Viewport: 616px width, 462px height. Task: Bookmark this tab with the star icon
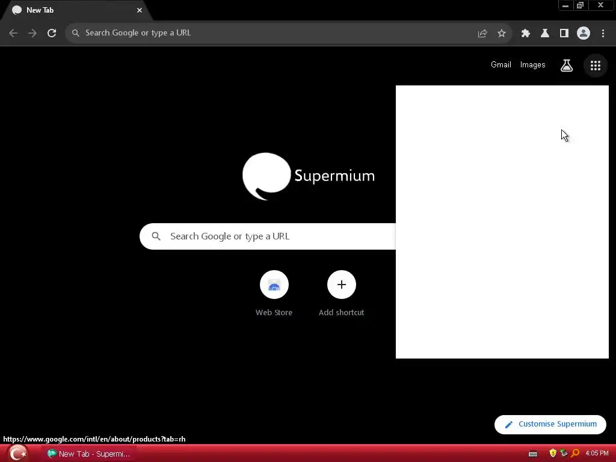501,34
